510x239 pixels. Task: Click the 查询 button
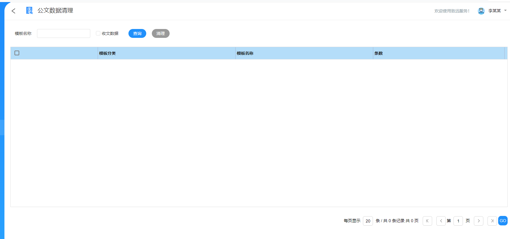(x=137, y=33)
